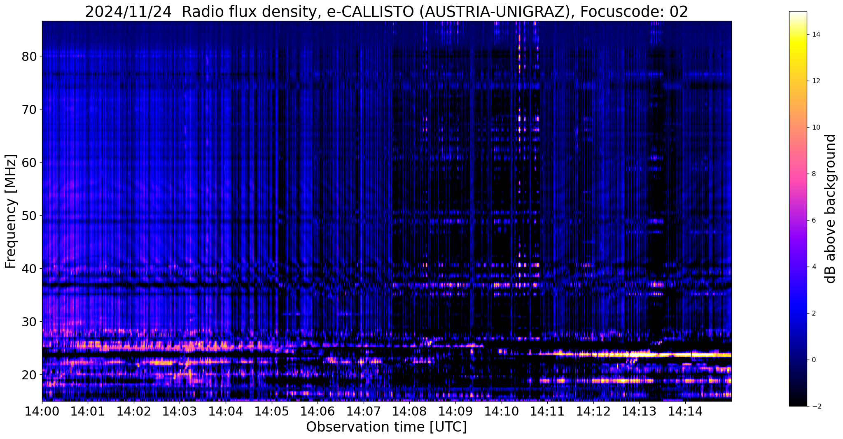Click the colorbar tick value 14
The height and width of the screenshot is (439, 843).
coord(815,35)
